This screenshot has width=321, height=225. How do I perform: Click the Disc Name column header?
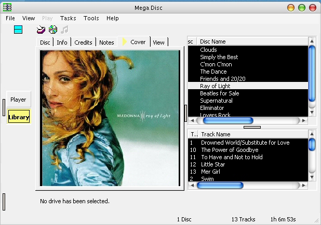pos(252,41)
